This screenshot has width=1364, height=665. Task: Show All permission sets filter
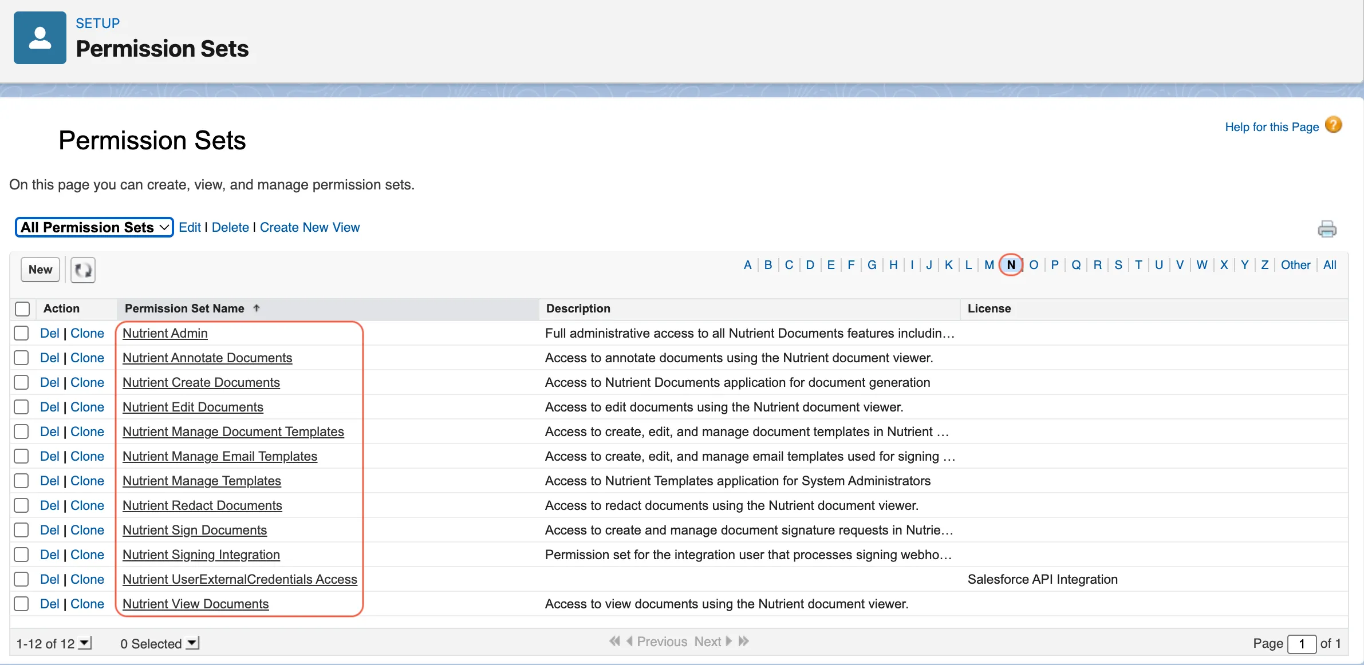[1330, 265]
